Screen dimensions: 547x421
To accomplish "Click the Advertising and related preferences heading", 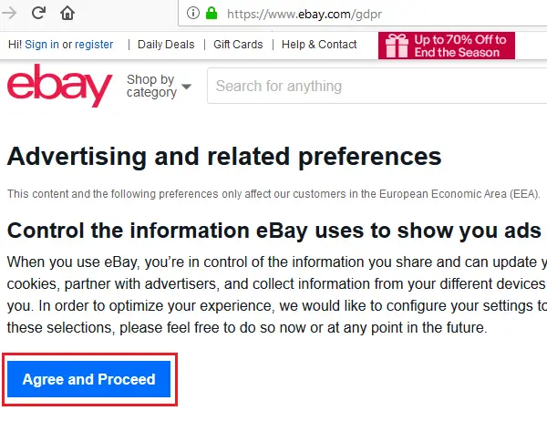I will [224, 156].
